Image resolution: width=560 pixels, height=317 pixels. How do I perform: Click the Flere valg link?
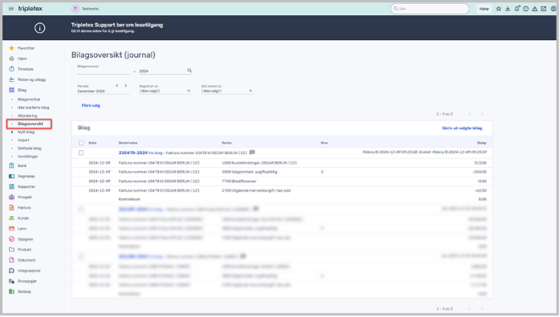[91, 105]
